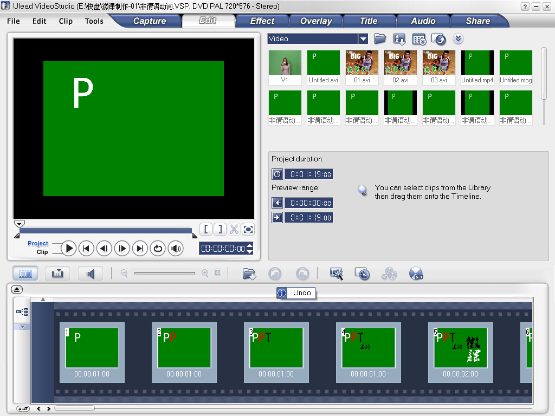Open track manager overlay icon

tap(389, 274)
